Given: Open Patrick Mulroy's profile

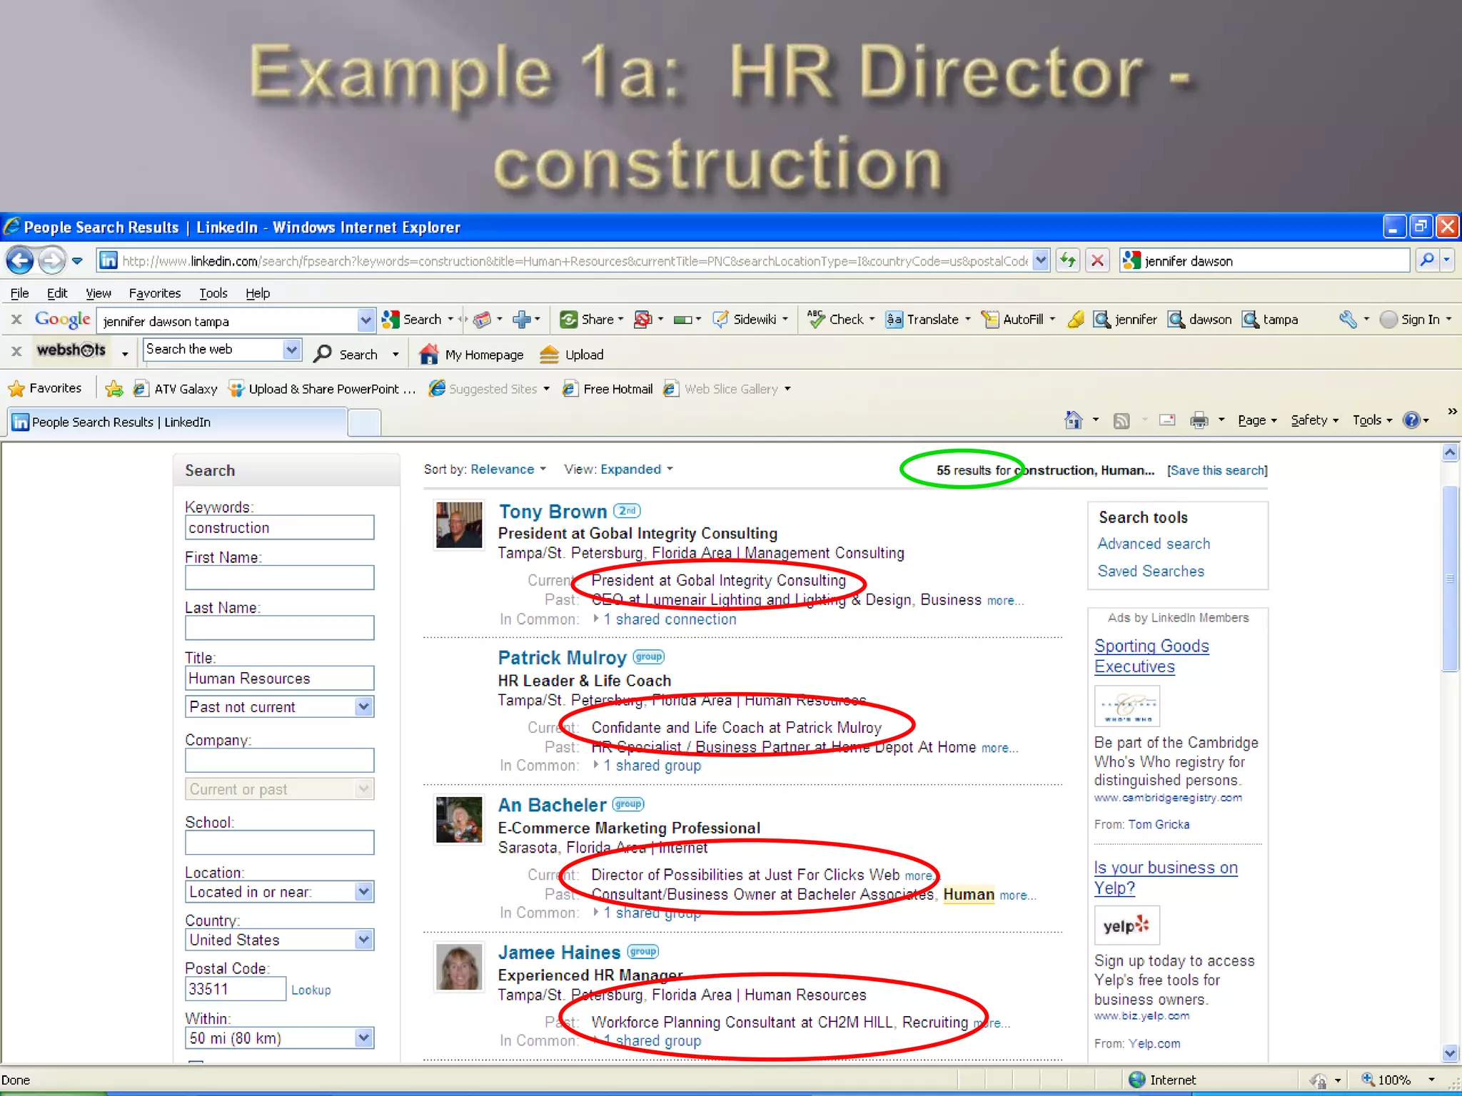Looking at the screenshot, I should pos(562,657).
